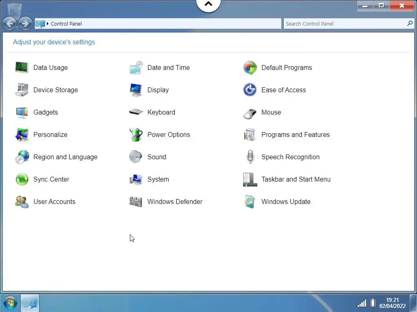Close the Control Panel window
Image resolution: width=417 pixels, height=312 pixels.
point(402,6)
